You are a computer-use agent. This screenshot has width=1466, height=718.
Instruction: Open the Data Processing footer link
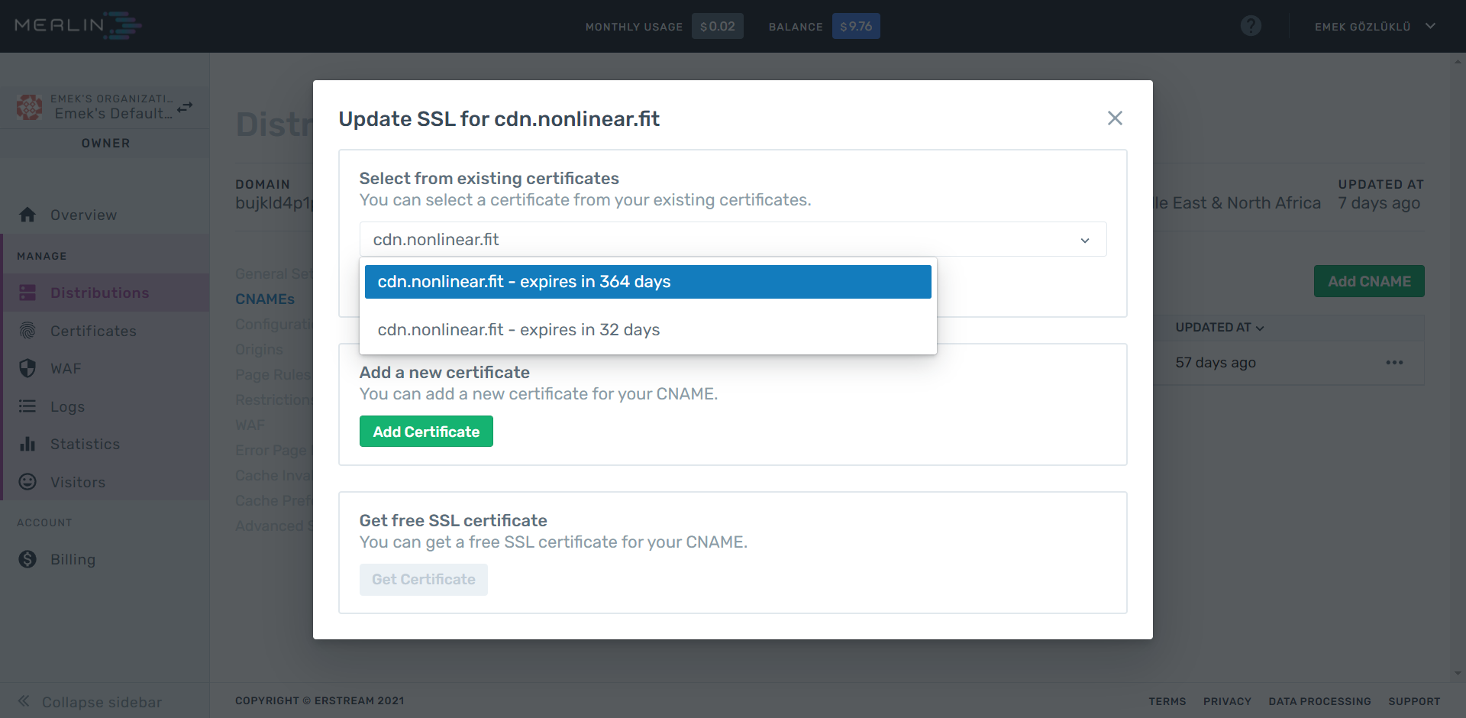1319,701
